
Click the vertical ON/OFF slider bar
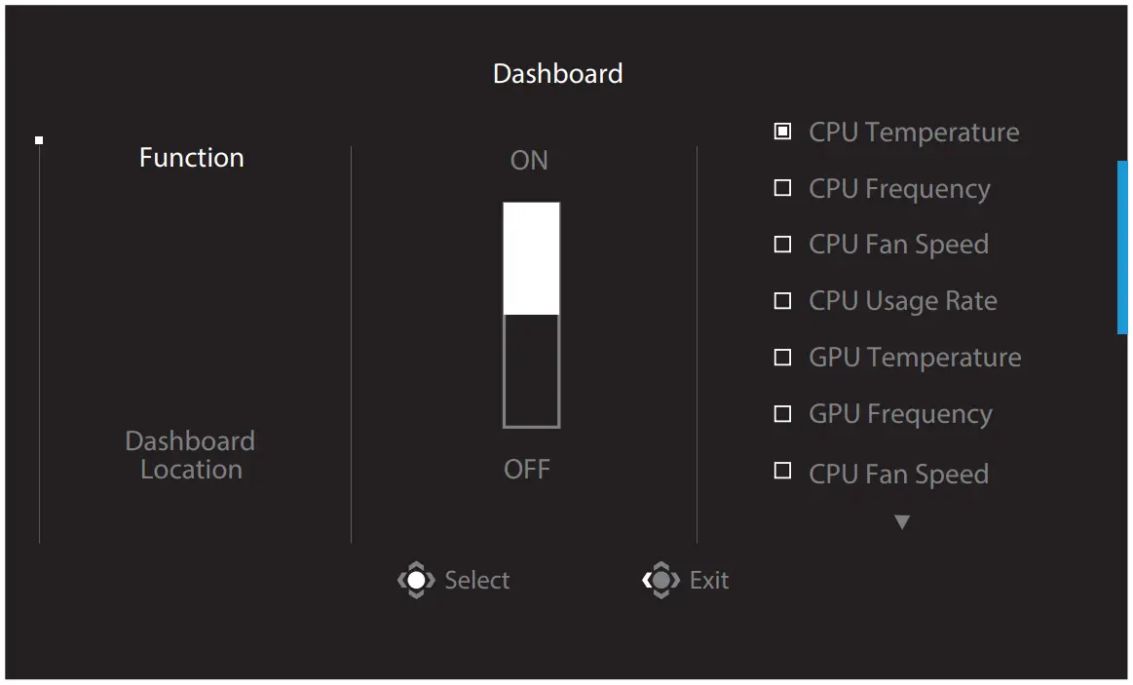(530, 315)
